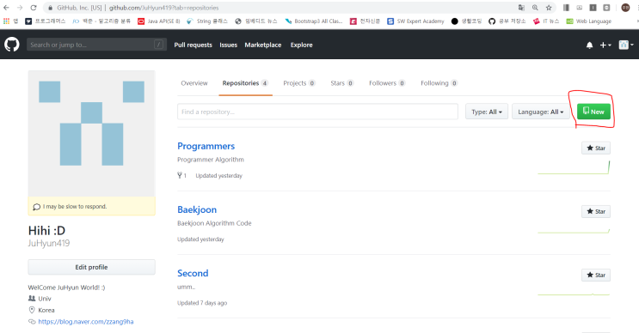Viewport: 639px width, 333px height.
Task: Expand the Language: All filter dropdown
Action: (540, 112)
